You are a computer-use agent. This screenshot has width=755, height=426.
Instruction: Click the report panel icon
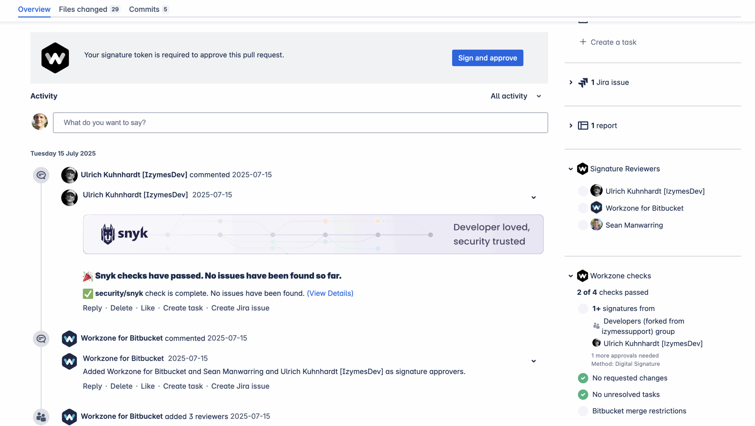[583, 126]
